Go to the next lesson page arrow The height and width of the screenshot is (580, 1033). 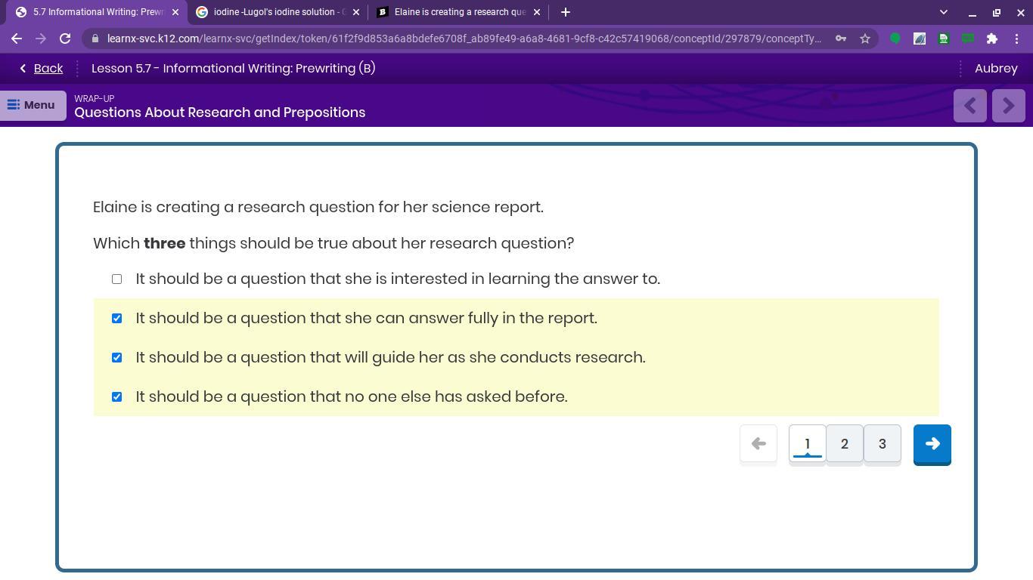coord(1008,106)
